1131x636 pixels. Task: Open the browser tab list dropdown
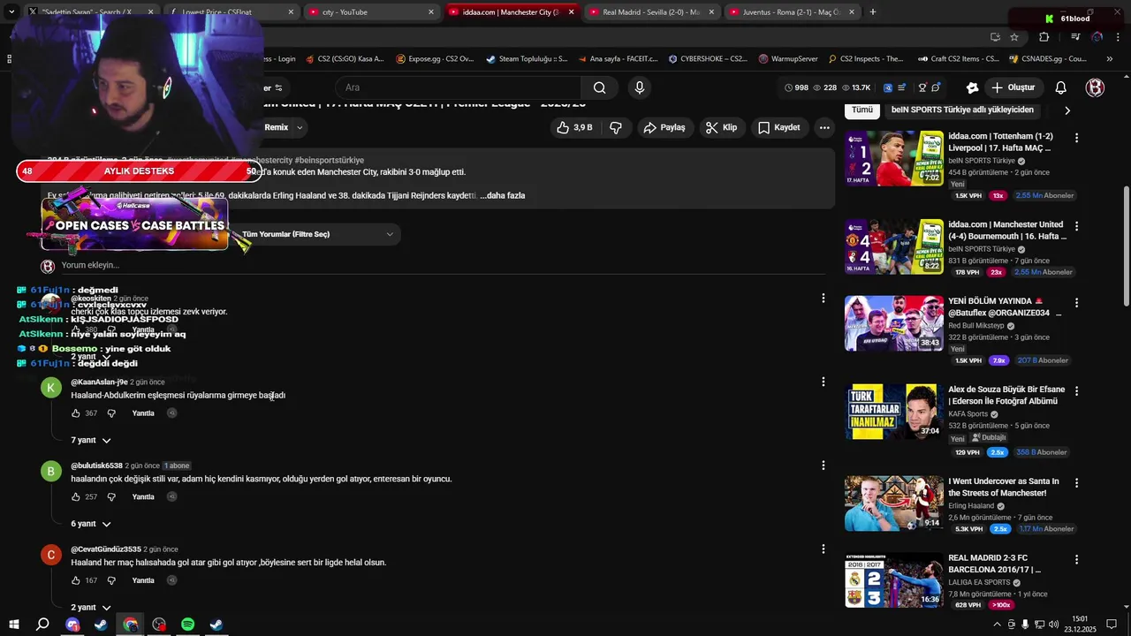click(11, 11)
